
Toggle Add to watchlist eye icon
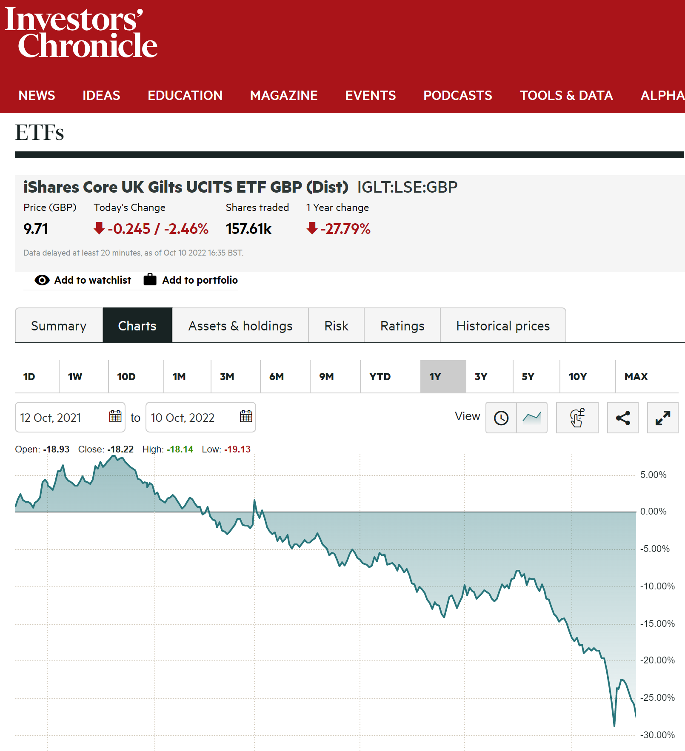[x=42, y=280]
